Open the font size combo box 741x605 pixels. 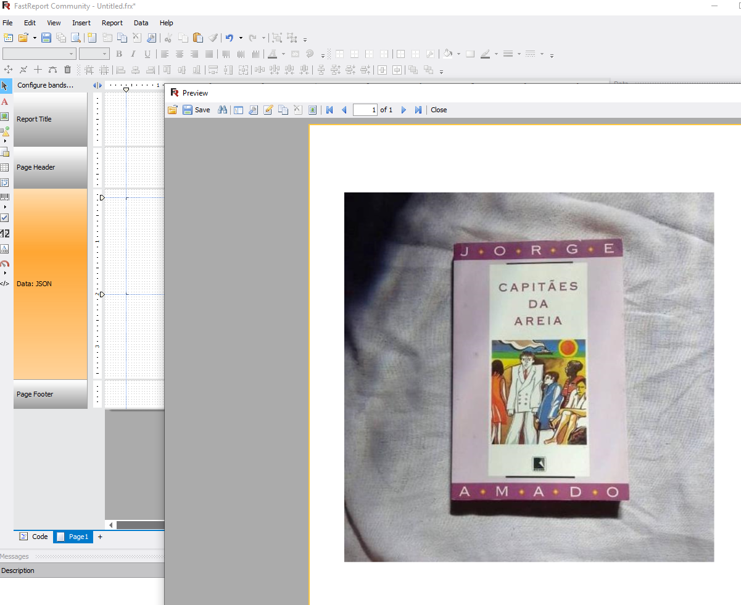point(94,54)
